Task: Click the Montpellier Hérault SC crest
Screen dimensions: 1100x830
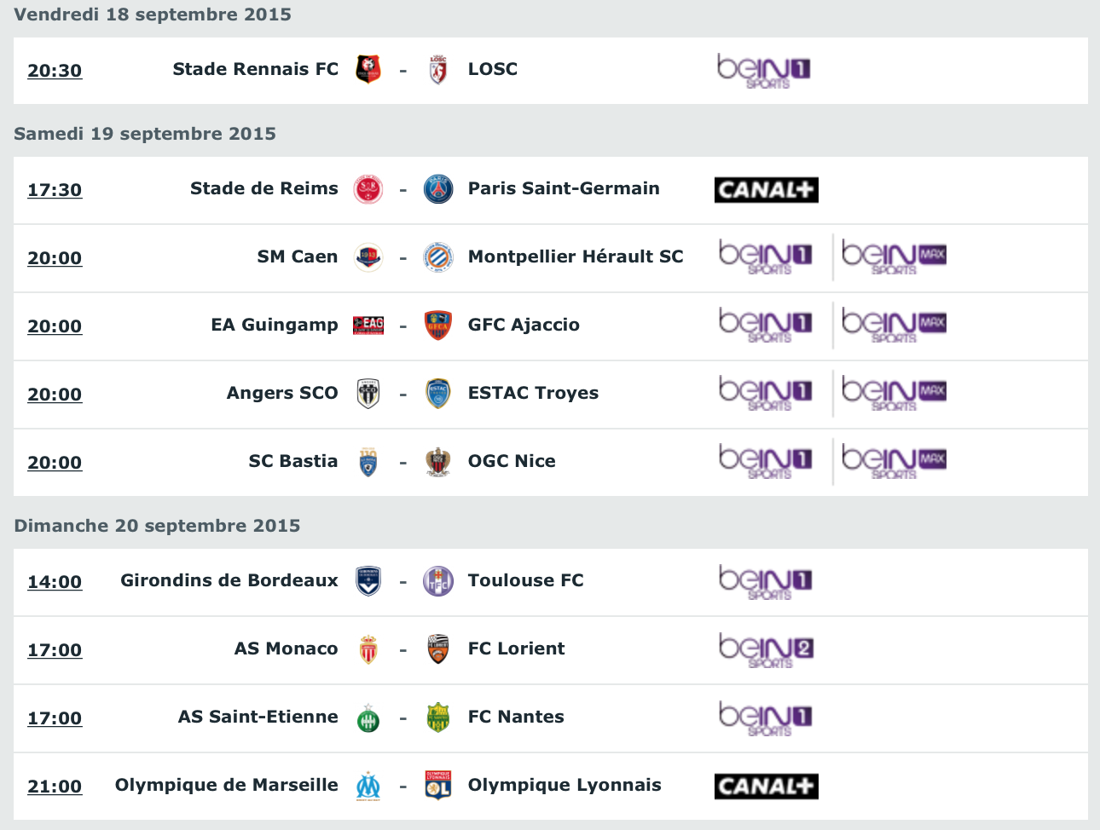Action: [438, 256]
